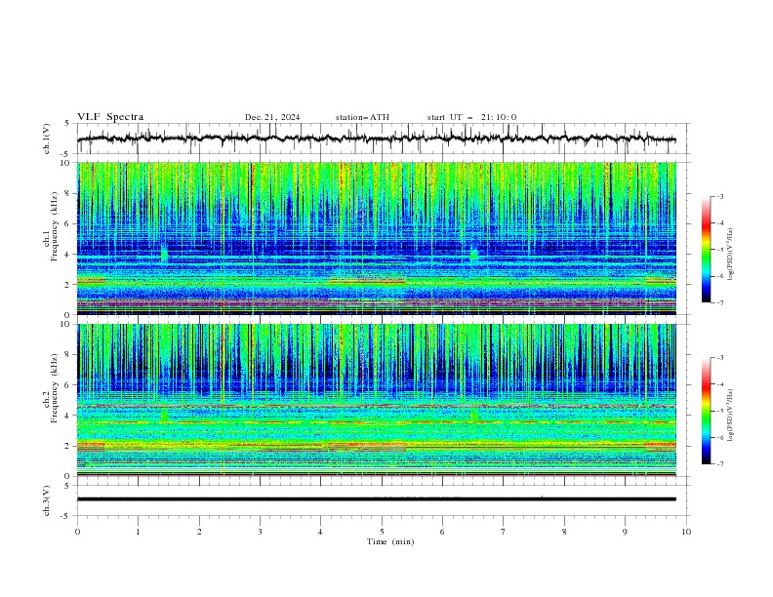The height and width of the screenshot is (597, 773).
Task: Click the "-7" label on ch.1 colorbar
Action: point(720,302)
